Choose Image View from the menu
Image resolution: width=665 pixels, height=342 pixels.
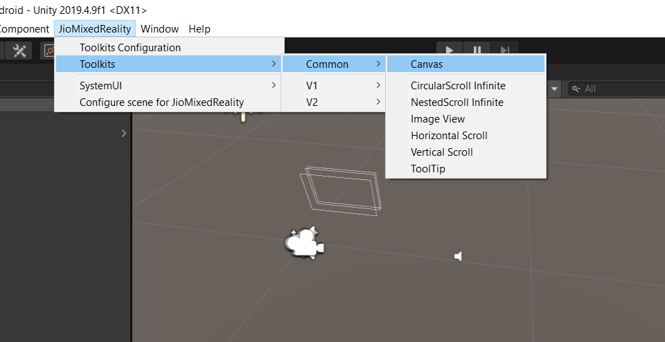(x=438, y=119)
